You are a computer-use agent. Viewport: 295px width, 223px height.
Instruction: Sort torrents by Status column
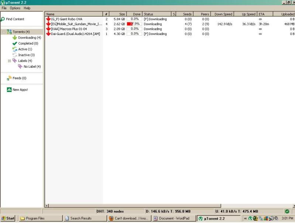point(157,14)
